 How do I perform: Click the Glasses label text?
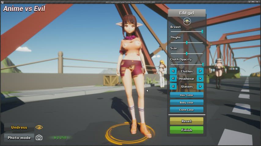coord(187,86)
